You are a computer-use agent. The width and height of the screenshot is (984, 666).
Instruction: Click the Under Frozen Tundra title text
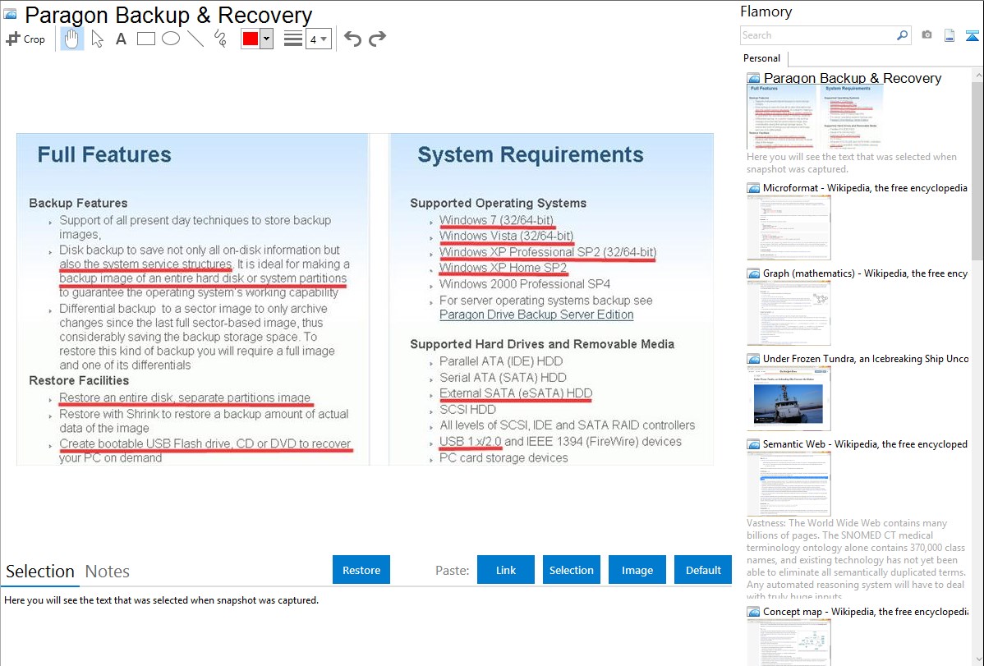(x=866, y=358)
